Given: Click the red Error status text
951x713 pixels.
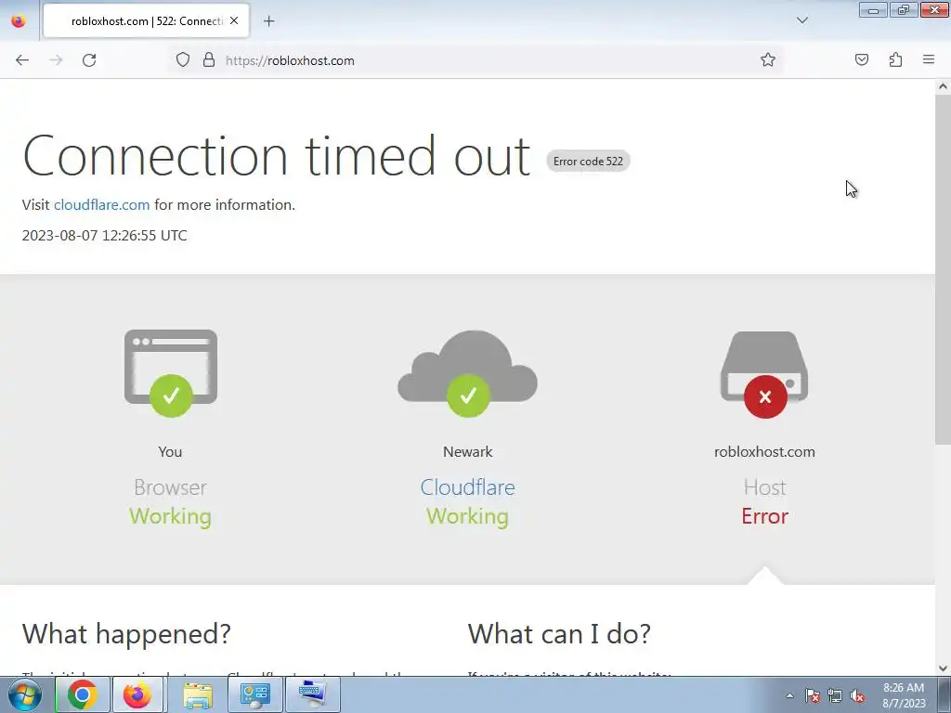Looking at the screenshot, I should pyautogui.click(x=764, y=516).
